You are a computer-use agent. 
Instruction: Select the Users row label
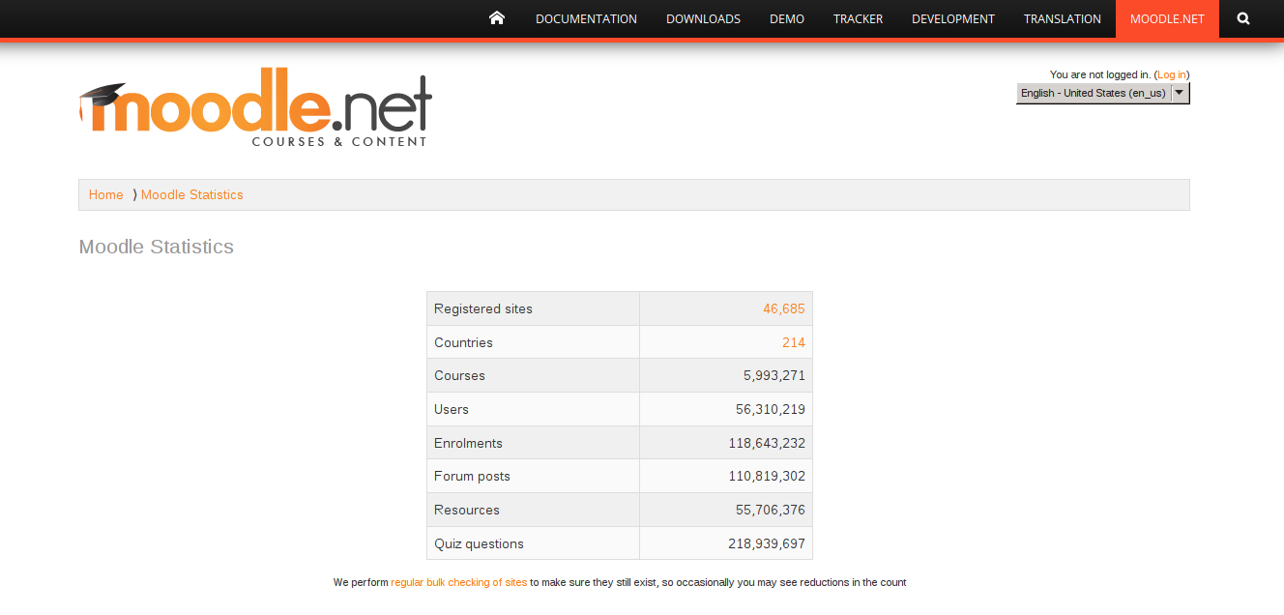point(452,409)
